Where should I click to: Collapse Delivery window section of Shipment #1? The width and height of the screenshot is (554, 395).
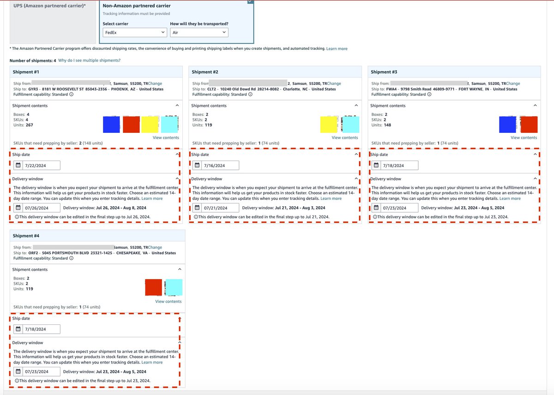[x=177, y=179]
